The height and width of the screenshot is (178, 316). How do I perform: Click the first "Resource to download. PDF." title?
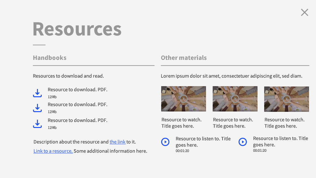(78, 90)
